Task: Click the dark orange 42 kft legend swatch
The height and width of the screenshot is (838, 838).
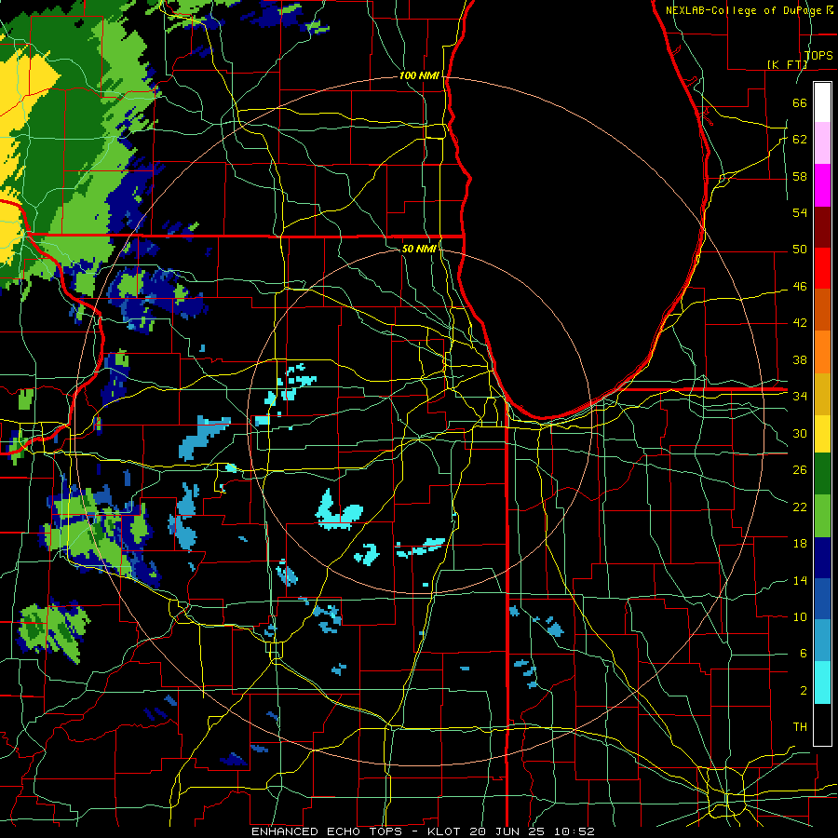Action: [x=822, y=309]
